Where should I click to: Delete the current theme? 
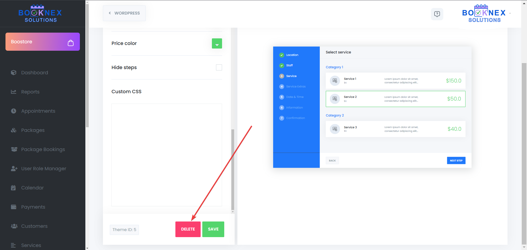tap(188, 229)
